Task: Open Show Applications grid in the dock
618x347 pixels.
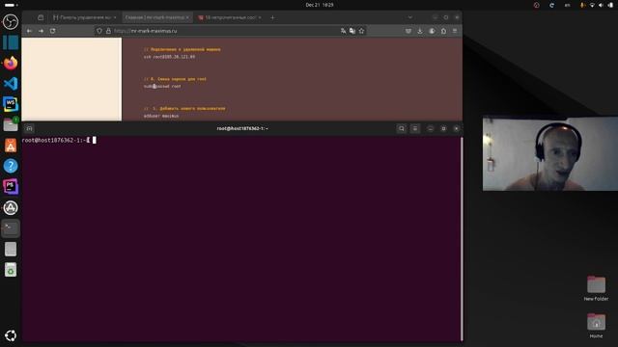Action: tap(11, 335)
